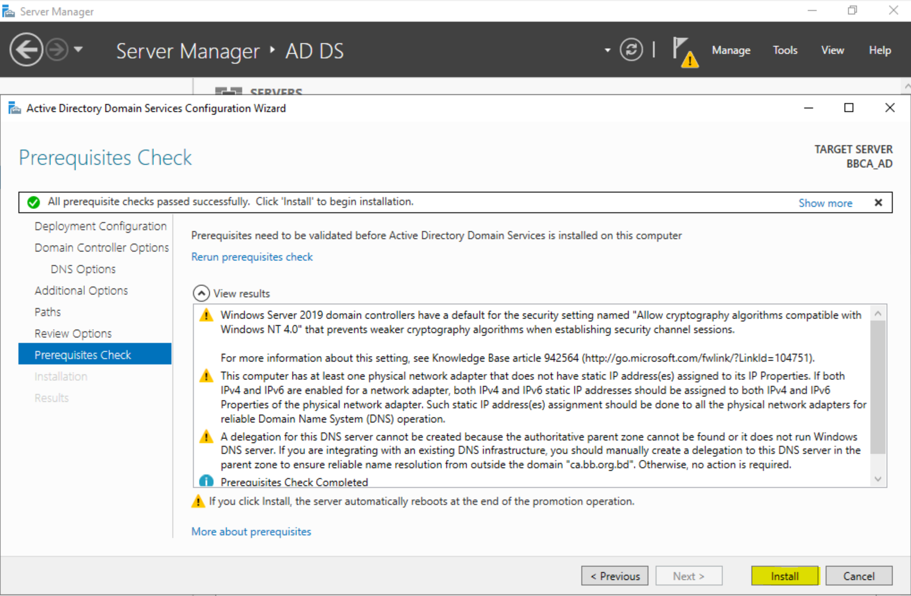
Task: Open the Tools menu
Action: [x=785, y=50]
